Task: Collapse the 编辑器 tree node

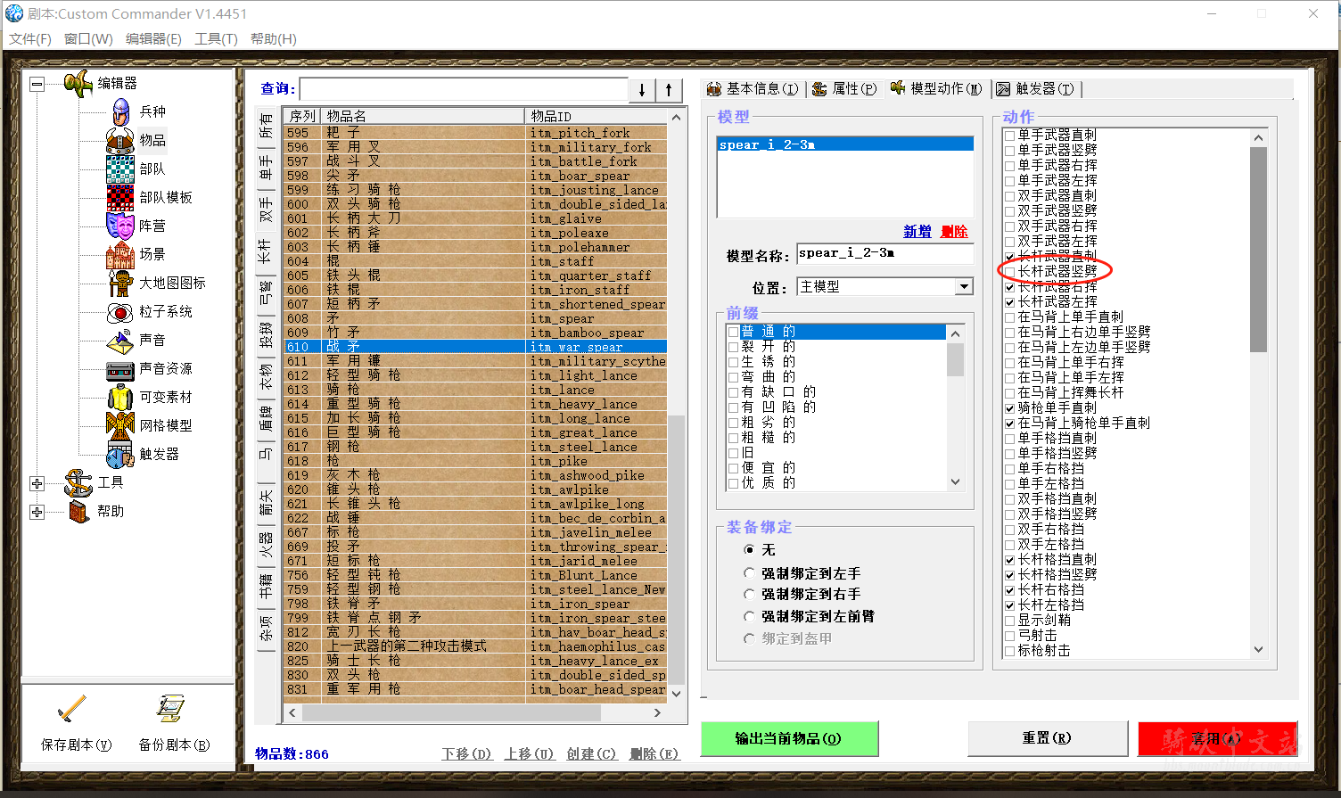Action: 37,84
